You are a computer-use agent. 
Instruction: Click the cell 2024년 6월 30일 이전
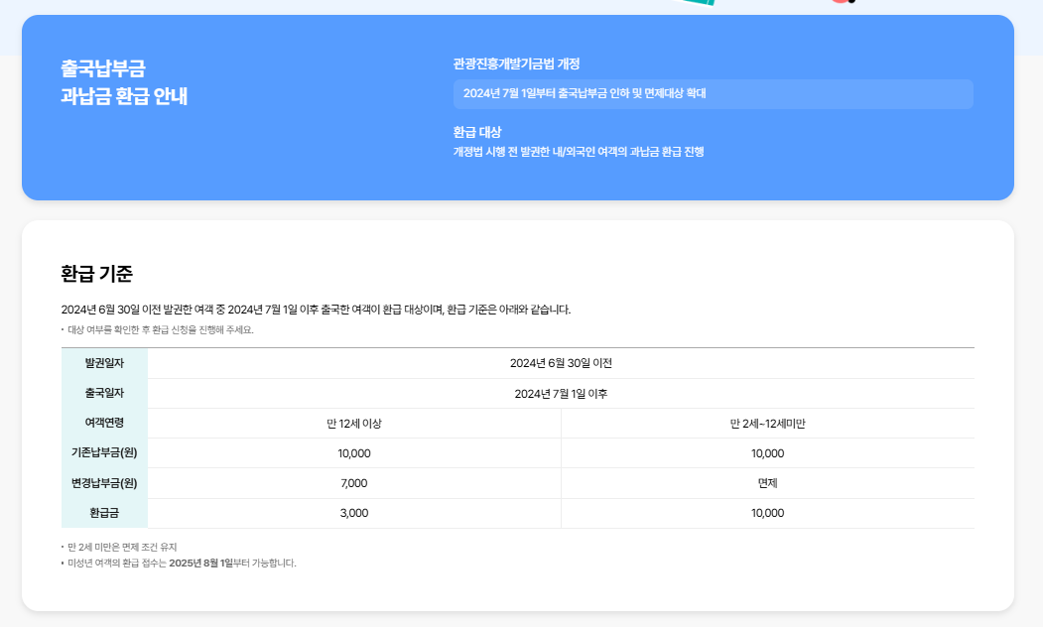(561, 363)
